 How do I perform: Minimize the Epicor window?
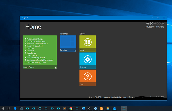click(x=153, y=18)
